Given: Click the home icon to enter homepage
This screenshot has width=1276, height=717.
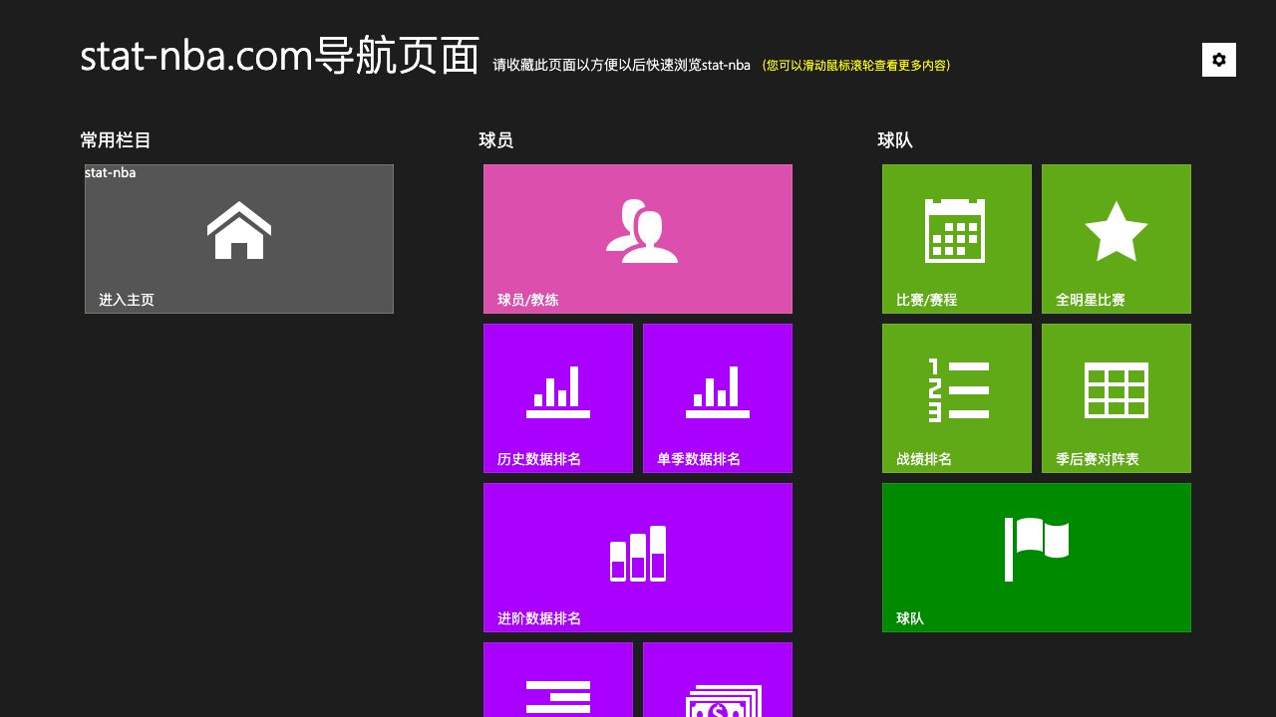Looking at the screenshot, I should tap(239, 231).
